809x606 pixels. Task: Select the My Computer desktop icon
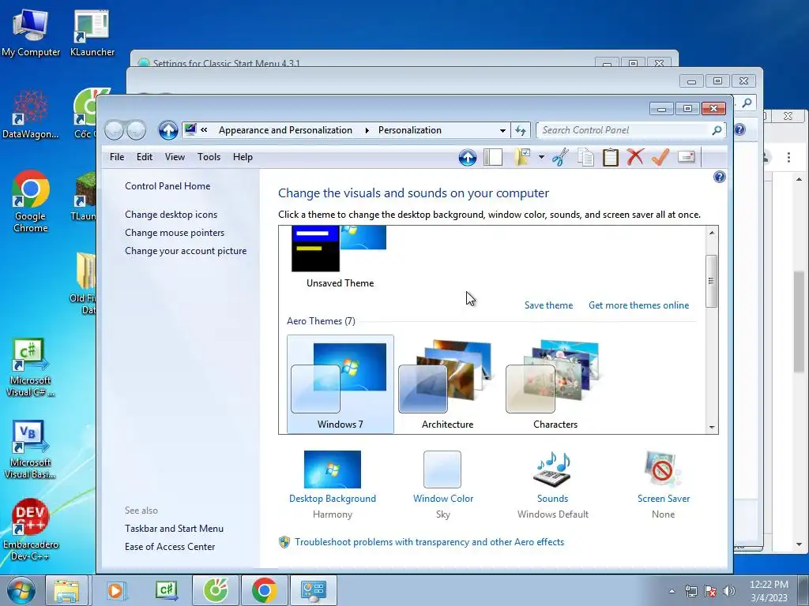31,33
